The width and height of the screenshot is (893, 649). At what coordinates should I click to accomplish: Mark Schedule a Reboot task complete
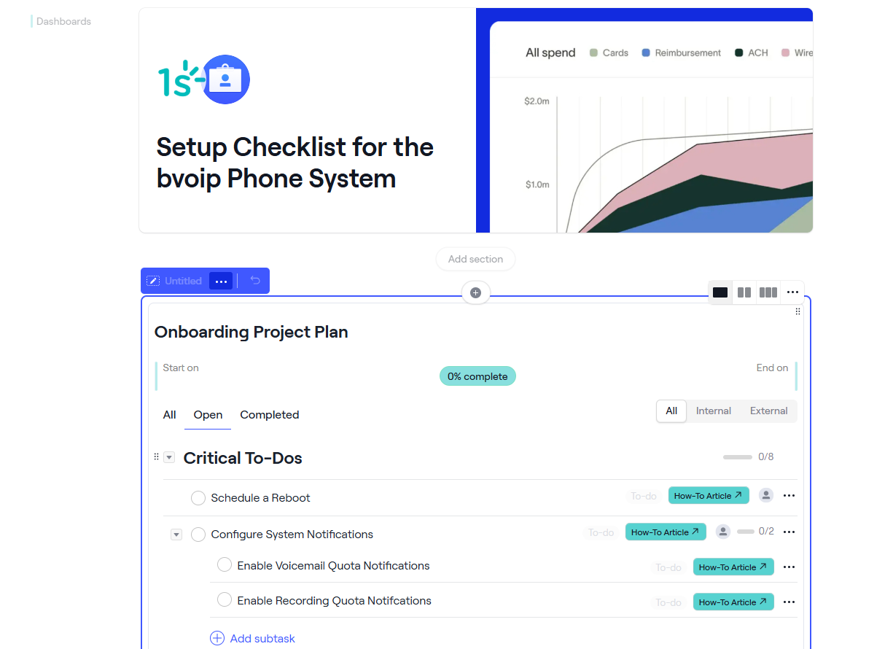pyautogui.click(x=198, y=498)
